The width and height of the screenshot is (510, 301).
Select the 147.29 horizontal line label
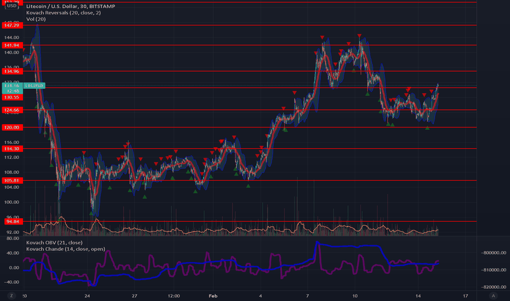pos(12,25)
